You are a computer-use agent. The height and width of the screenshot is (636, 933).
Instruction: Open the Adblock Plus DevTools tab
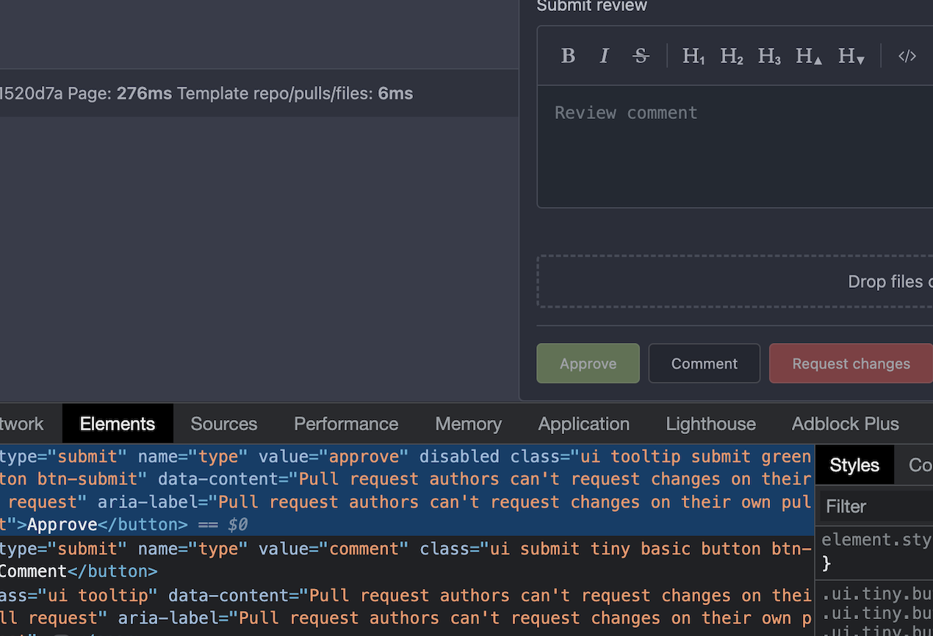coord(845,424)
